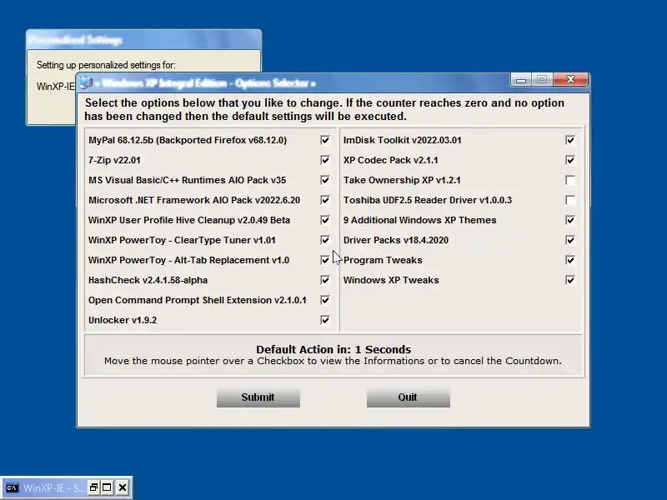
Task: Click the Submit button
Action: (x=258, y=398)
